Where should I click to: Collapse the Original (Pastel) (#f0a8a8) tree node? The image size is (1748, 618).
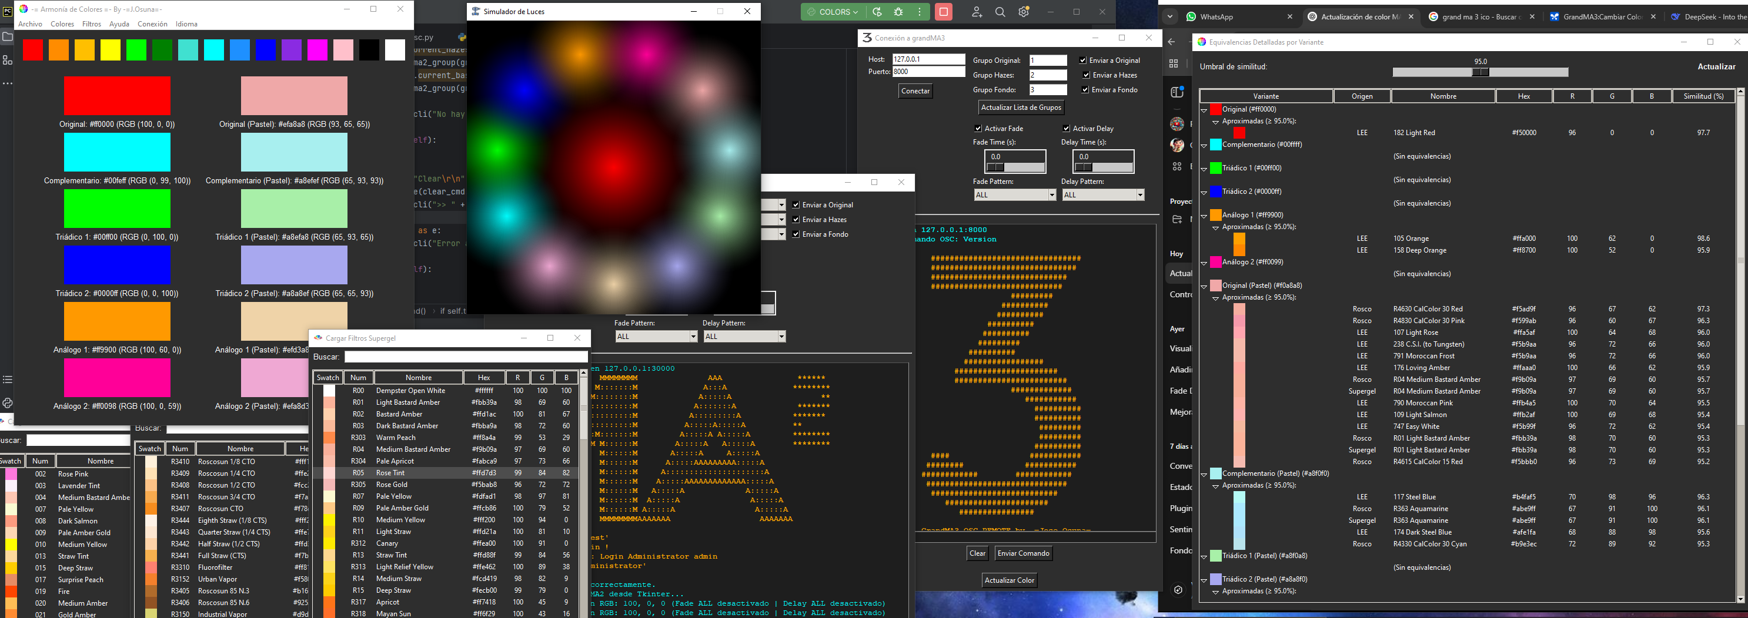(1205, 286)
